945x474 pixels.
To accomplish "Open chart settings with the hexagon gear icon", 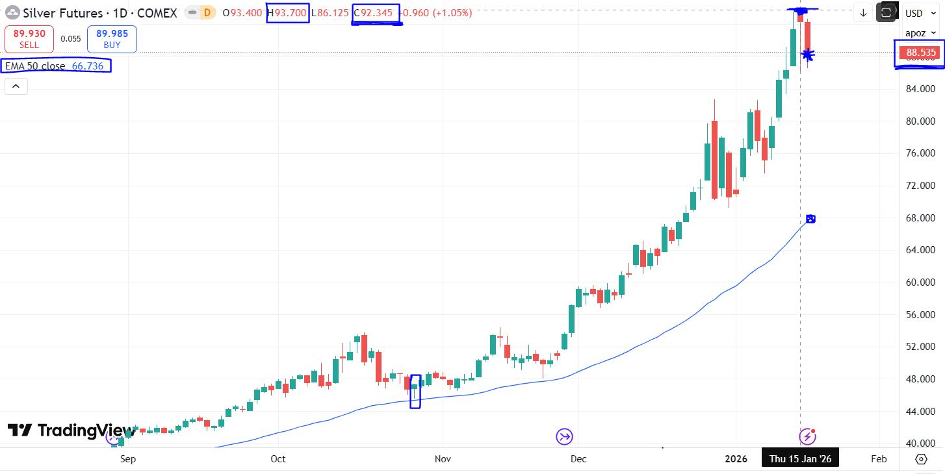I will (x=921, y=459).
